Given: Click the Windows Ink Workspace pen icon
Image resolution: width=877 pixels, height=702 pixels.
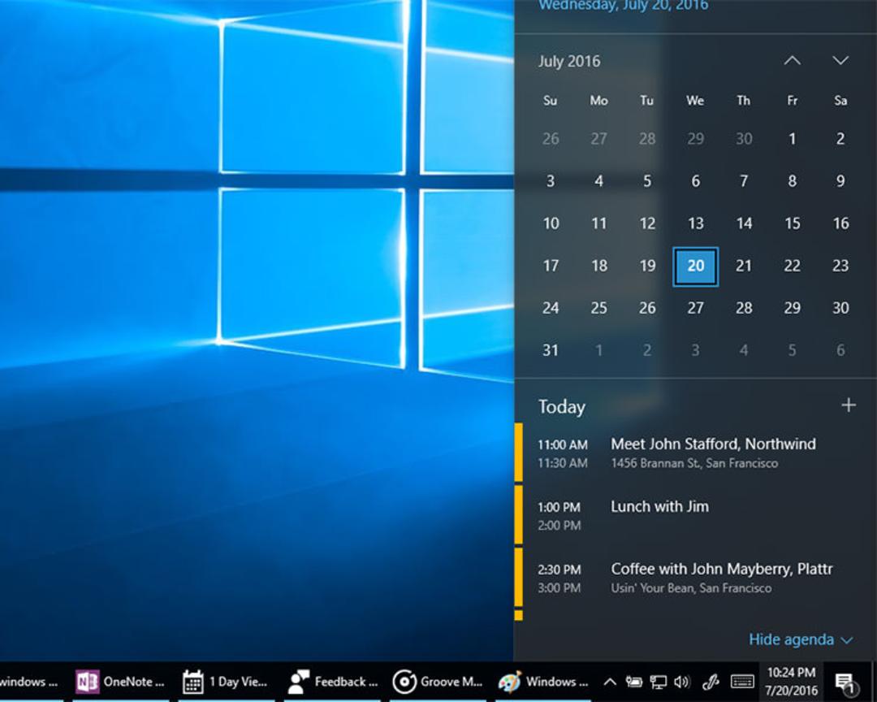Looking at the screenshot, I should (711, 682).
